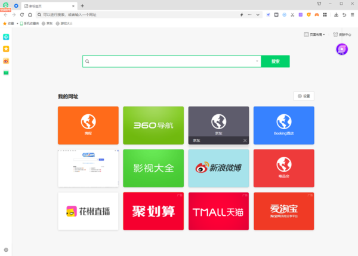Click the undo closed-tab arrow icon
The width and height of the screenshot is (358, 256).
[x=344, y=14]
